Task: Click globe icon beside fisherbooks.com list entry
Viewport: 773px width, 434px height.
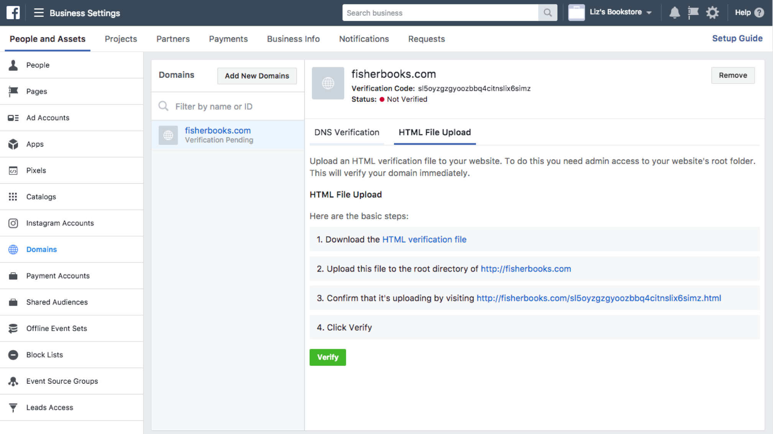Action: point(168,135)
